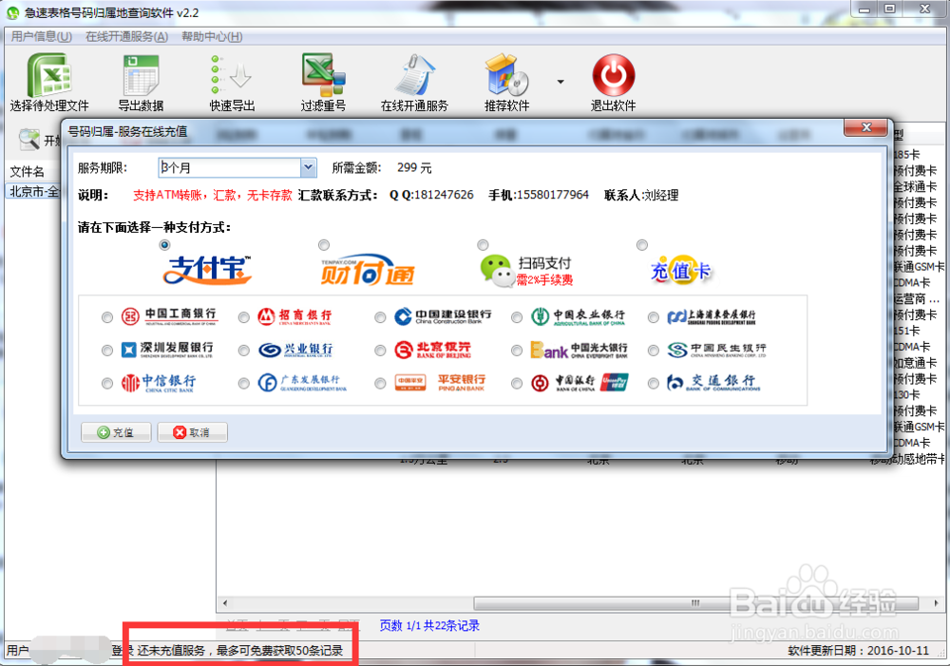
Task: Select 深圳发展银行 radio button
Action: pos(107,351)
